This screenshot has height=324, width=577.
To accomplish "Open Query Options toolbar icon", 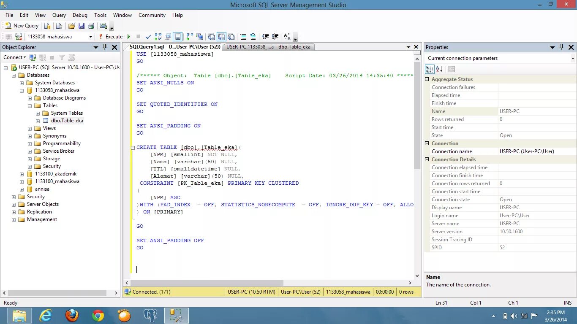I will (168, 37).
